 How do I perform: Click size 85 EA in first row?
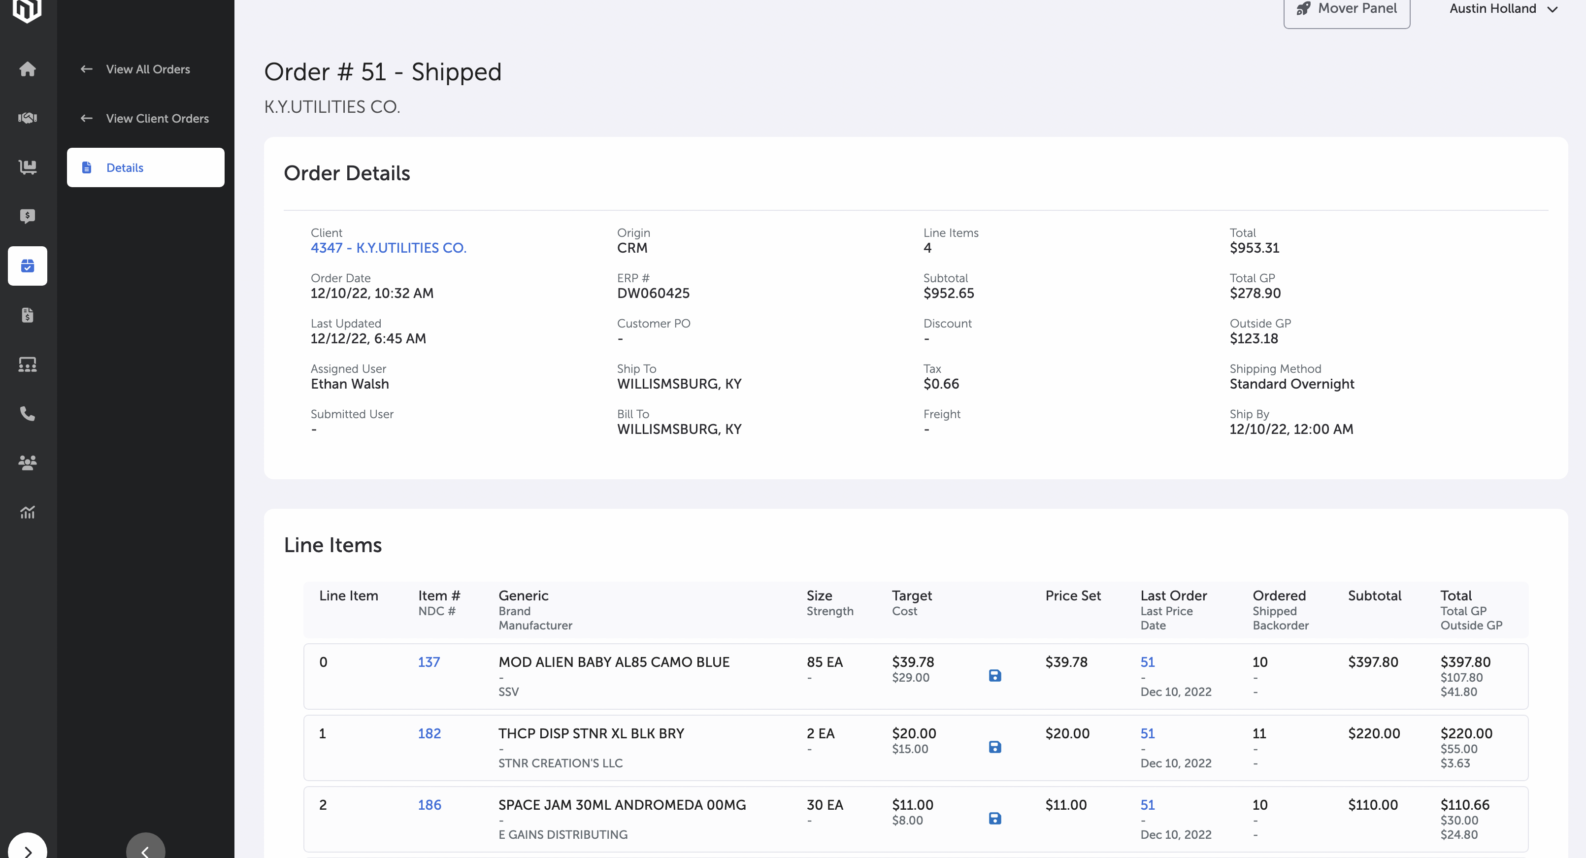(x=825, y=662)
